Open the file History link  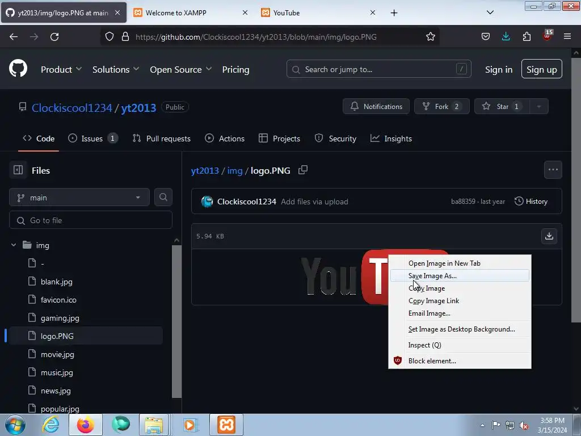(531, 202)
